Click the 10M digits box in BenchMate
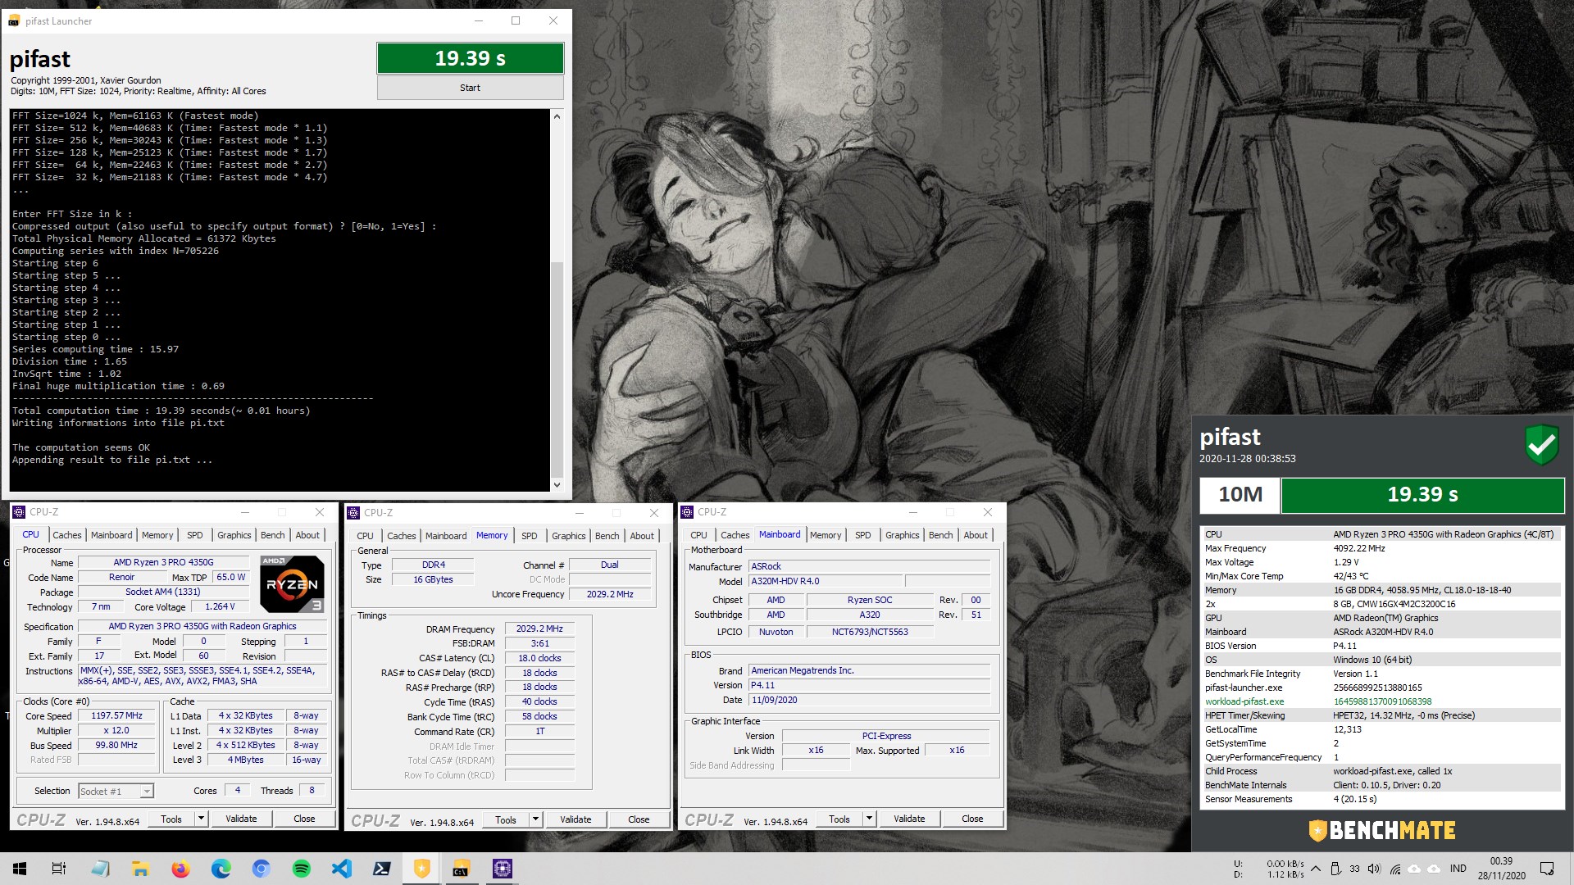Screen dimensions: 1574x885 point(1240,495)
